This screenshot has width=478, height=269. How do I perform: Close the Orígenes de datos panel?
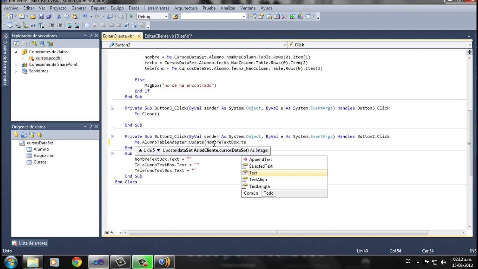96,127
